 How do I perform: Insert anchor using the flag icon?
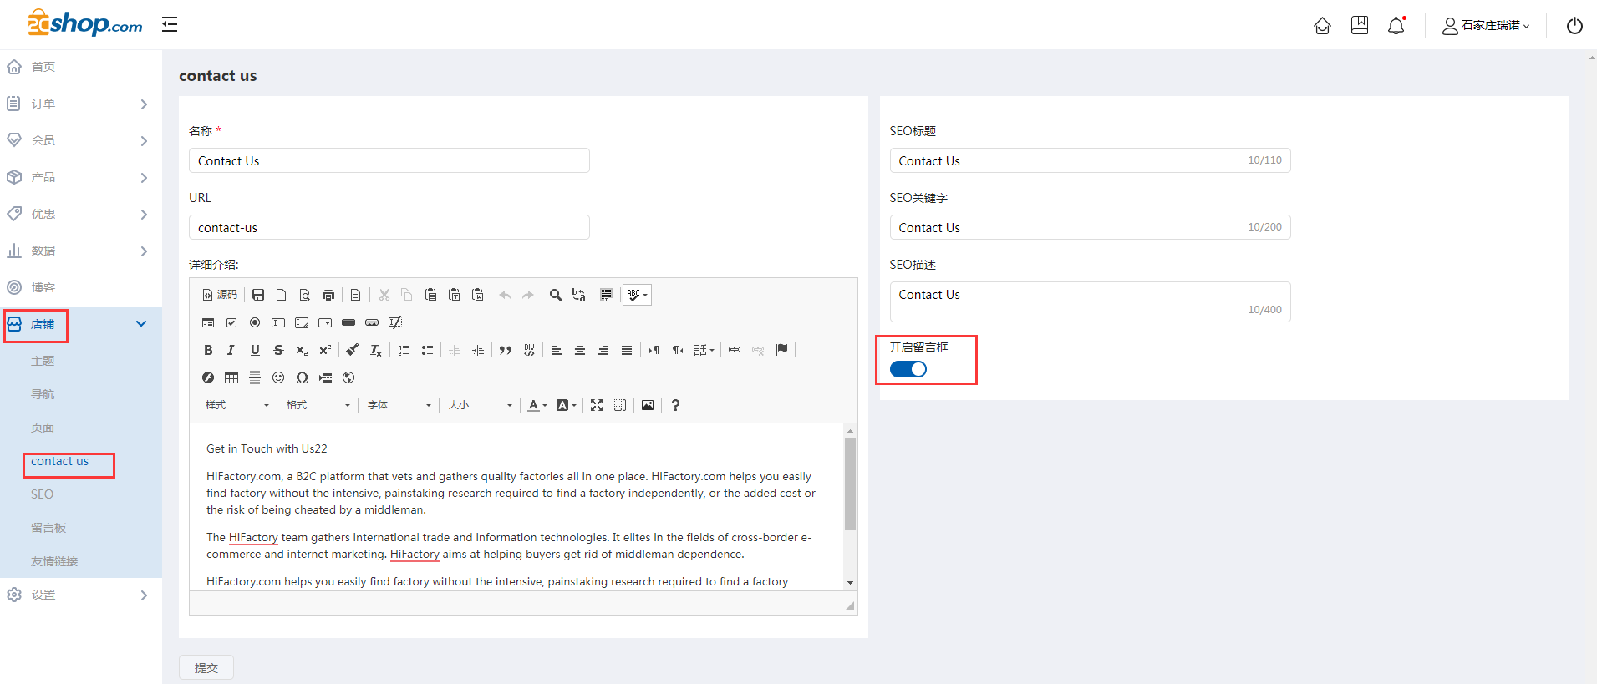pos(781,350)
